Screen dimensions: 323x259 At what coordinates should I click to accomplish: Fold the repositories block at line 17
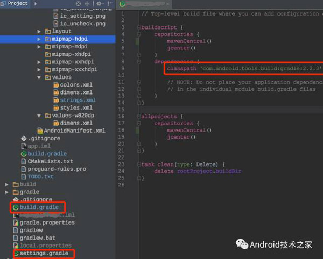tap(139, 124)
